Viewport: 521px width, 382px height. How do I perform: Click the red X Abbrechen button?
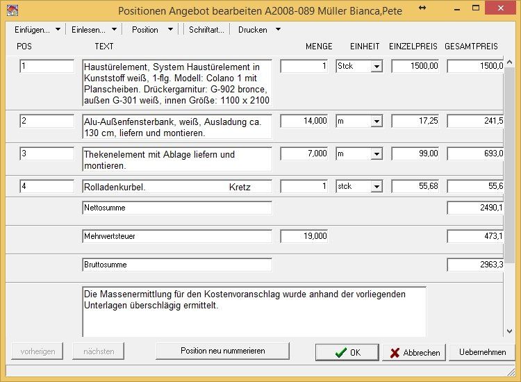(414, 352)
